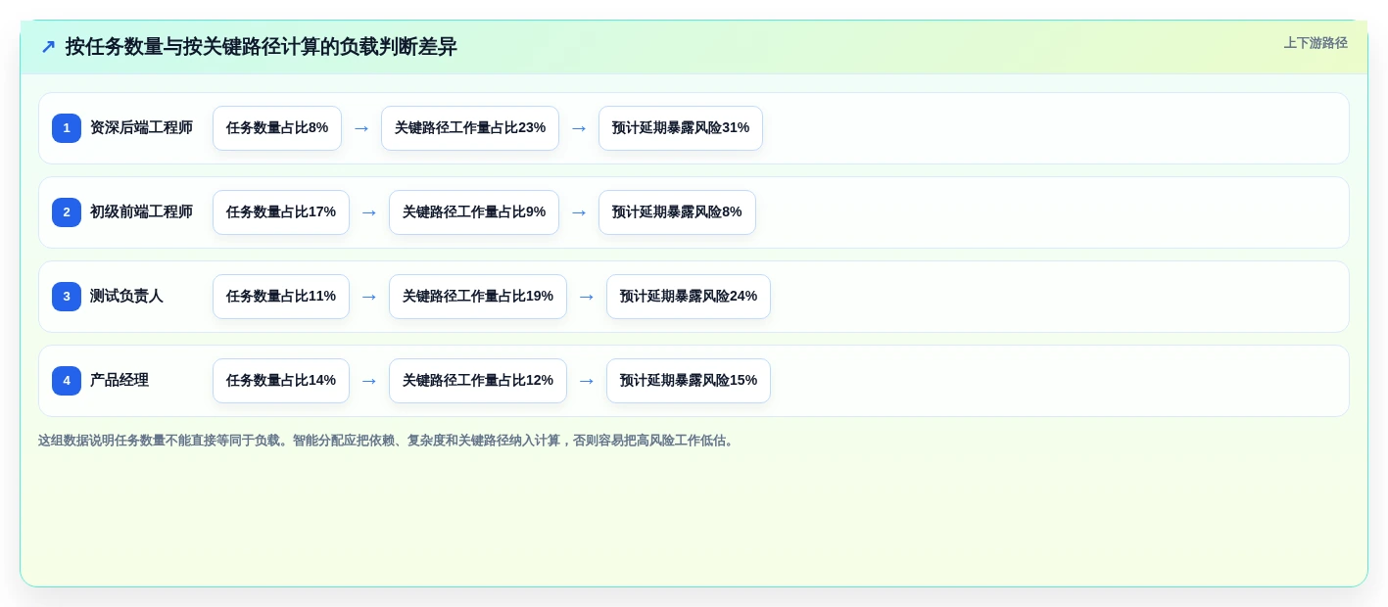Click the 关键路径工作量占比12% chip
The height and width of the screenshot is (607, 1388).
click(x=478, y=381)
